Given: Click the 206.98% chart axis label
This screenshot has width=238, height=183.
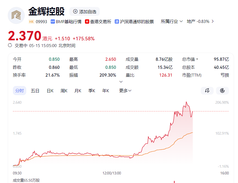Looking at the screenshot, I should [x=222, y=102].
